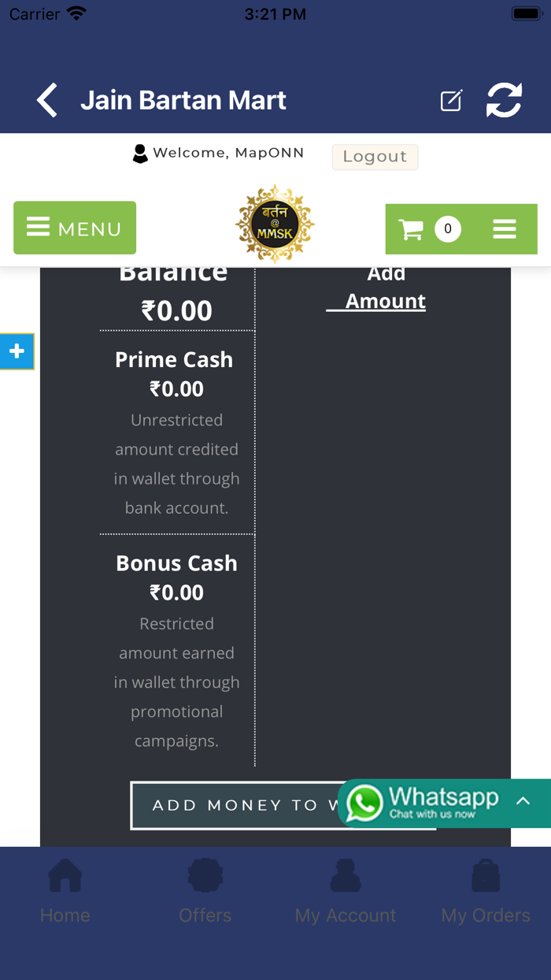The height and width of the screenshot is (980, 551).
Task: Tap the back arrow in header
Action: coord(47,101)
